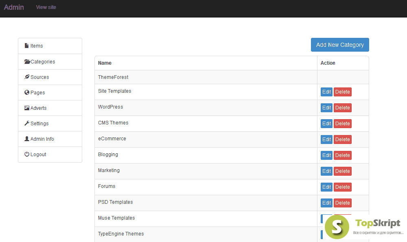Click the eCommerce name cell
The image size is (407, 242).
pyautogui.click(x=206, y=139)
